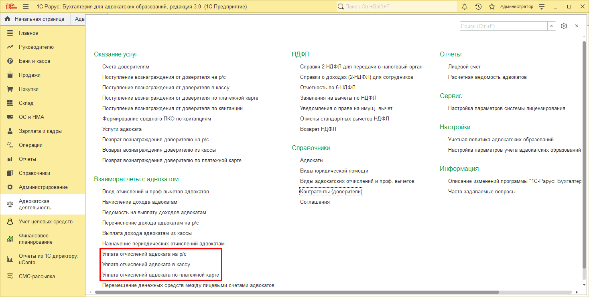
Task: Click the Контрагенты (доверители) link
Action: (x=331, y=192)
